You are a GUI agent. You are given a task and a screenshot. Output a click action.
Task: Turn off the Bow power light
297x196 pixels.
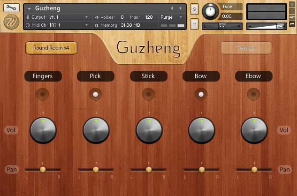click(x=201, y=94)
